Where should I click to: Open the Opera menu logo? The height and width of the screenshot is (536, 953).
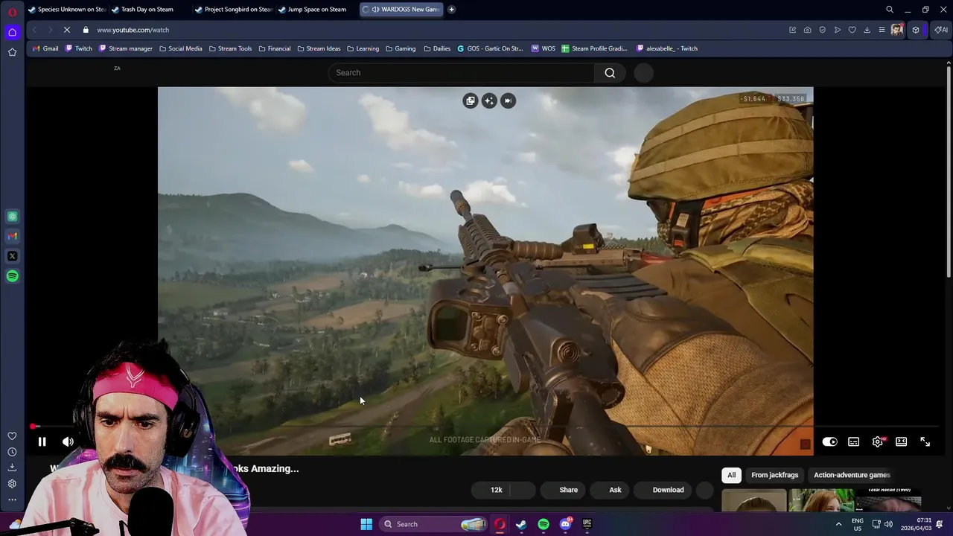(x=12, y=12)
